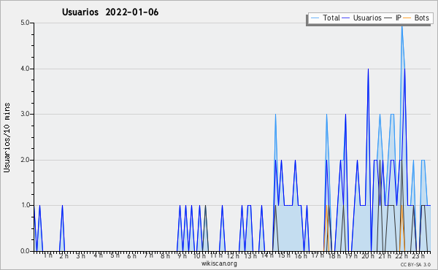This screenshot has width=438, height=270.
Task: Click the 9 h mark on the time axis
Action: click(182, 256)
